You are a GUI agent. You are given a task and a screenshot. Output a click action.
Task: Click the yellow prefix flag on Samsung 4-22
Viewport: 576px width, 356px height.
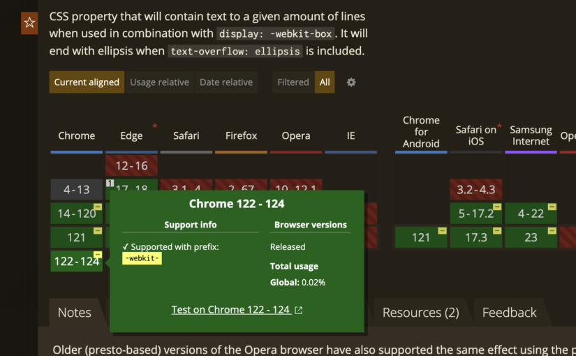click(x=552, y=207)
